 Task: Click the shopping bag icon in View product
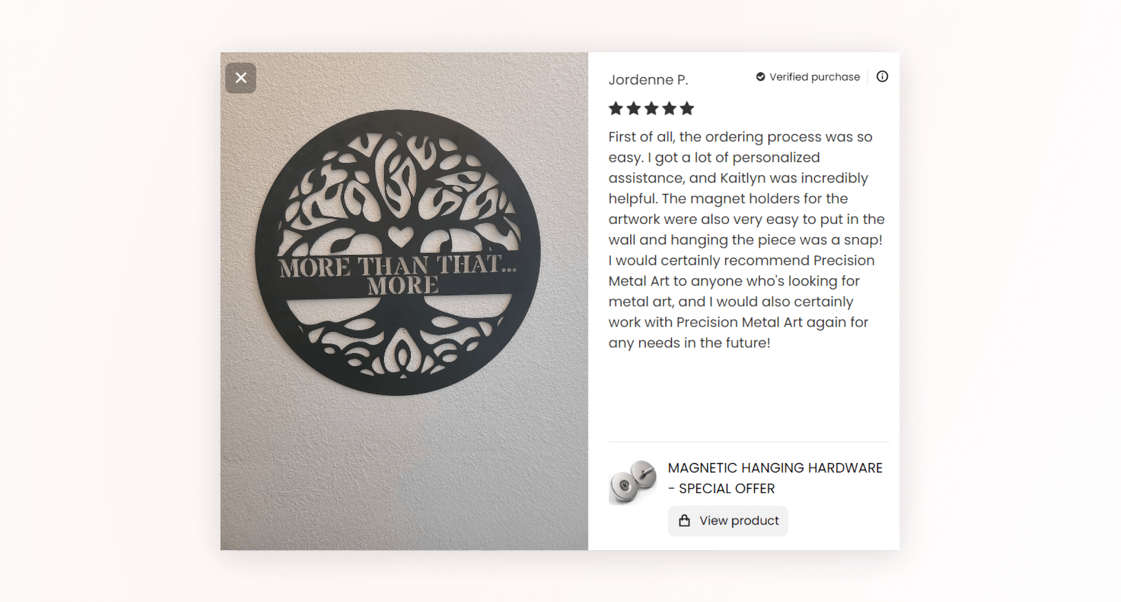coord(684,521)
